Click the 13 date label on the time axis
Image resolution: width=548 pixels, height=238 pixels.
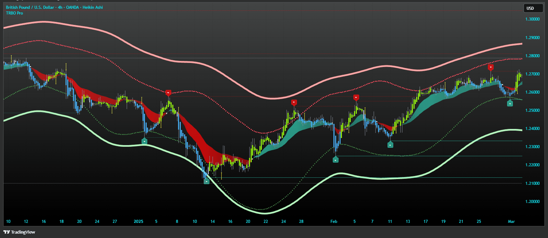(408, 221)
